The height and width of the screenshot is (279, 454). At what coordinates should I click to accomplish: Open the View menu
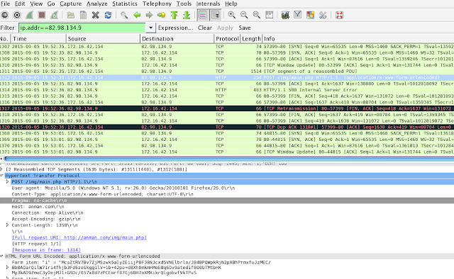[36, 4]
